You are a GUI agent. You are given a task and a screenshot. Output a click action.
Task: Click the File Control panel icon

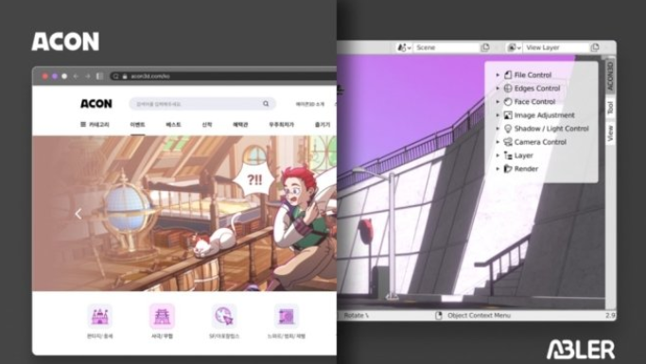click(x=508, y=75)
